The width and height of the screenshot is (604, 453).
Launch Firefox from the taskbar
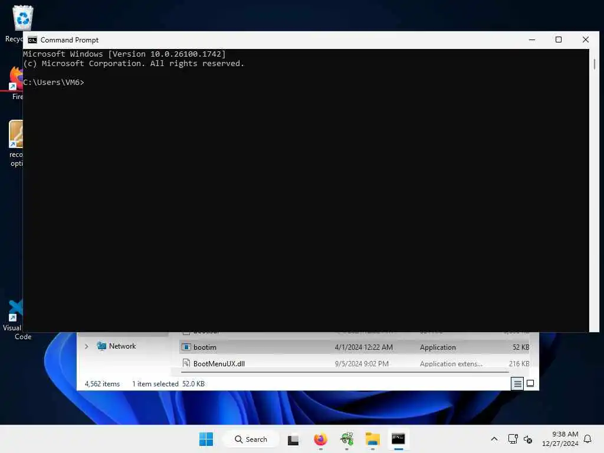click(x=320, y=439)
